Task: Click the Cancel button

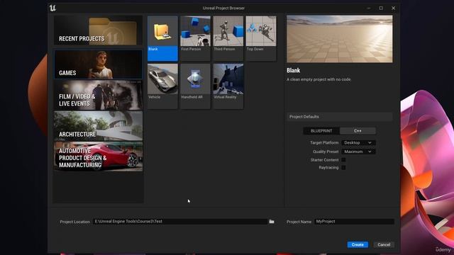Action: point(384,244)
